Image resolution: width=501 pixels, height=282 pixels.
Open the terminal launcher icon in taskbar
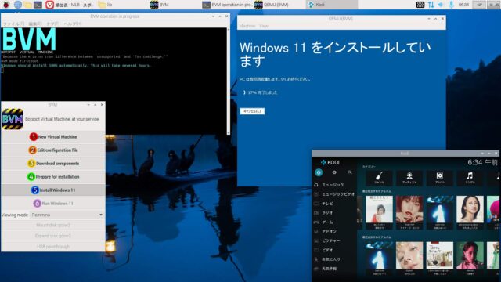[x=38, y=5]
